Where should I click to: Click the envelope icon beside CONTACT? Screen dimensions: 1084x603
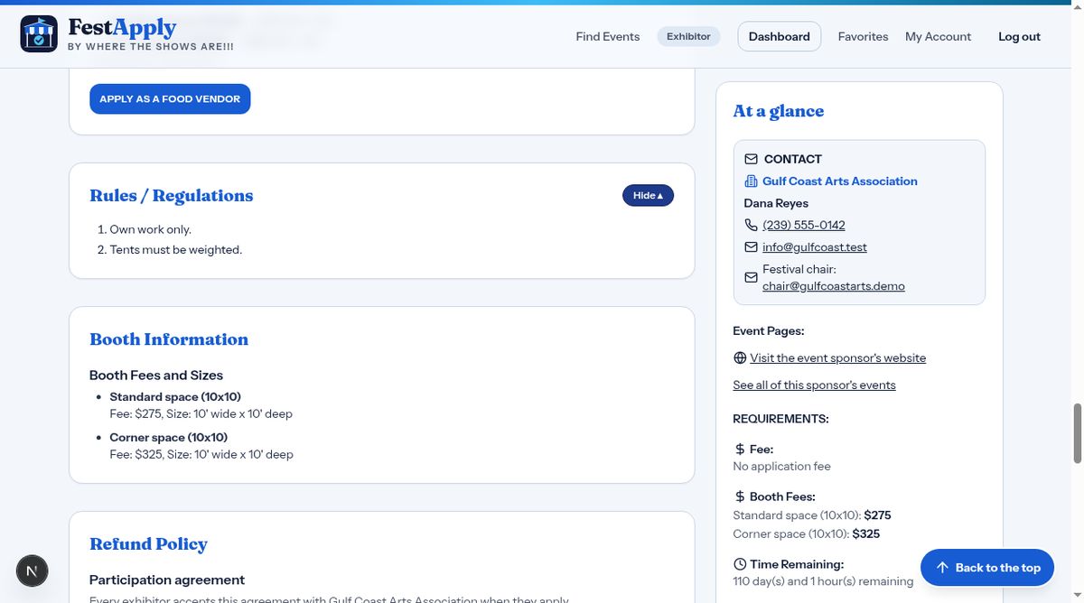(x=752, y=159)
